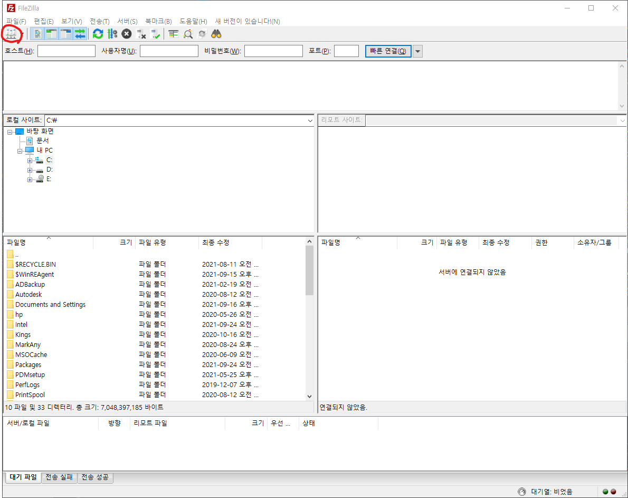Click the 내 PC computer icon in tree
This screenshot has height=498, width=628.
point(30,150)
